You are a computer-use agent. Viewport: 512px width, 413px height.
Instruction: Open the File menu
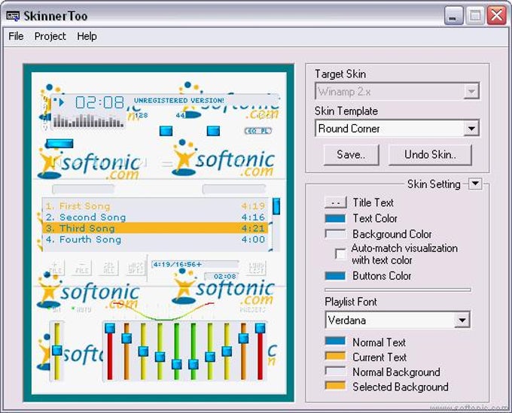(16, 36)
